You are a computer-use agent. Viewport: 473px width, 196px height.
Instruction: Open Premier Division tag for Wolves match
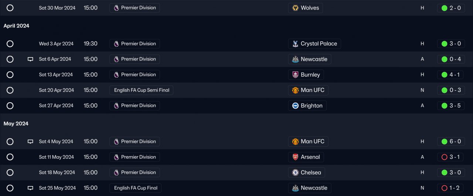pyautogui.click(x=135, y=8)
